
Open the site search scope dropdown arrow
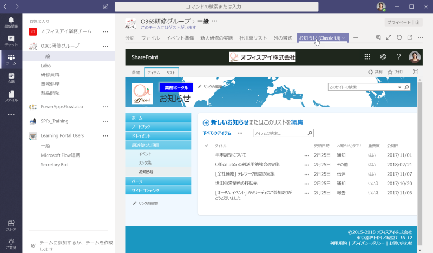399,87
